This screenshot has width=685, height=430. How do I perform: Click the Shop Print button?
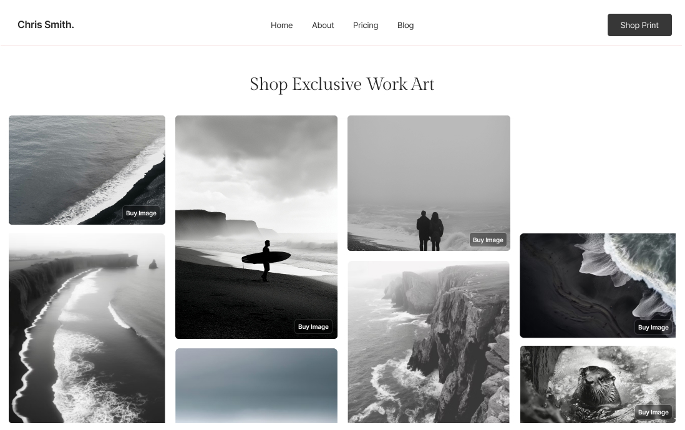[x=639, y=25]
